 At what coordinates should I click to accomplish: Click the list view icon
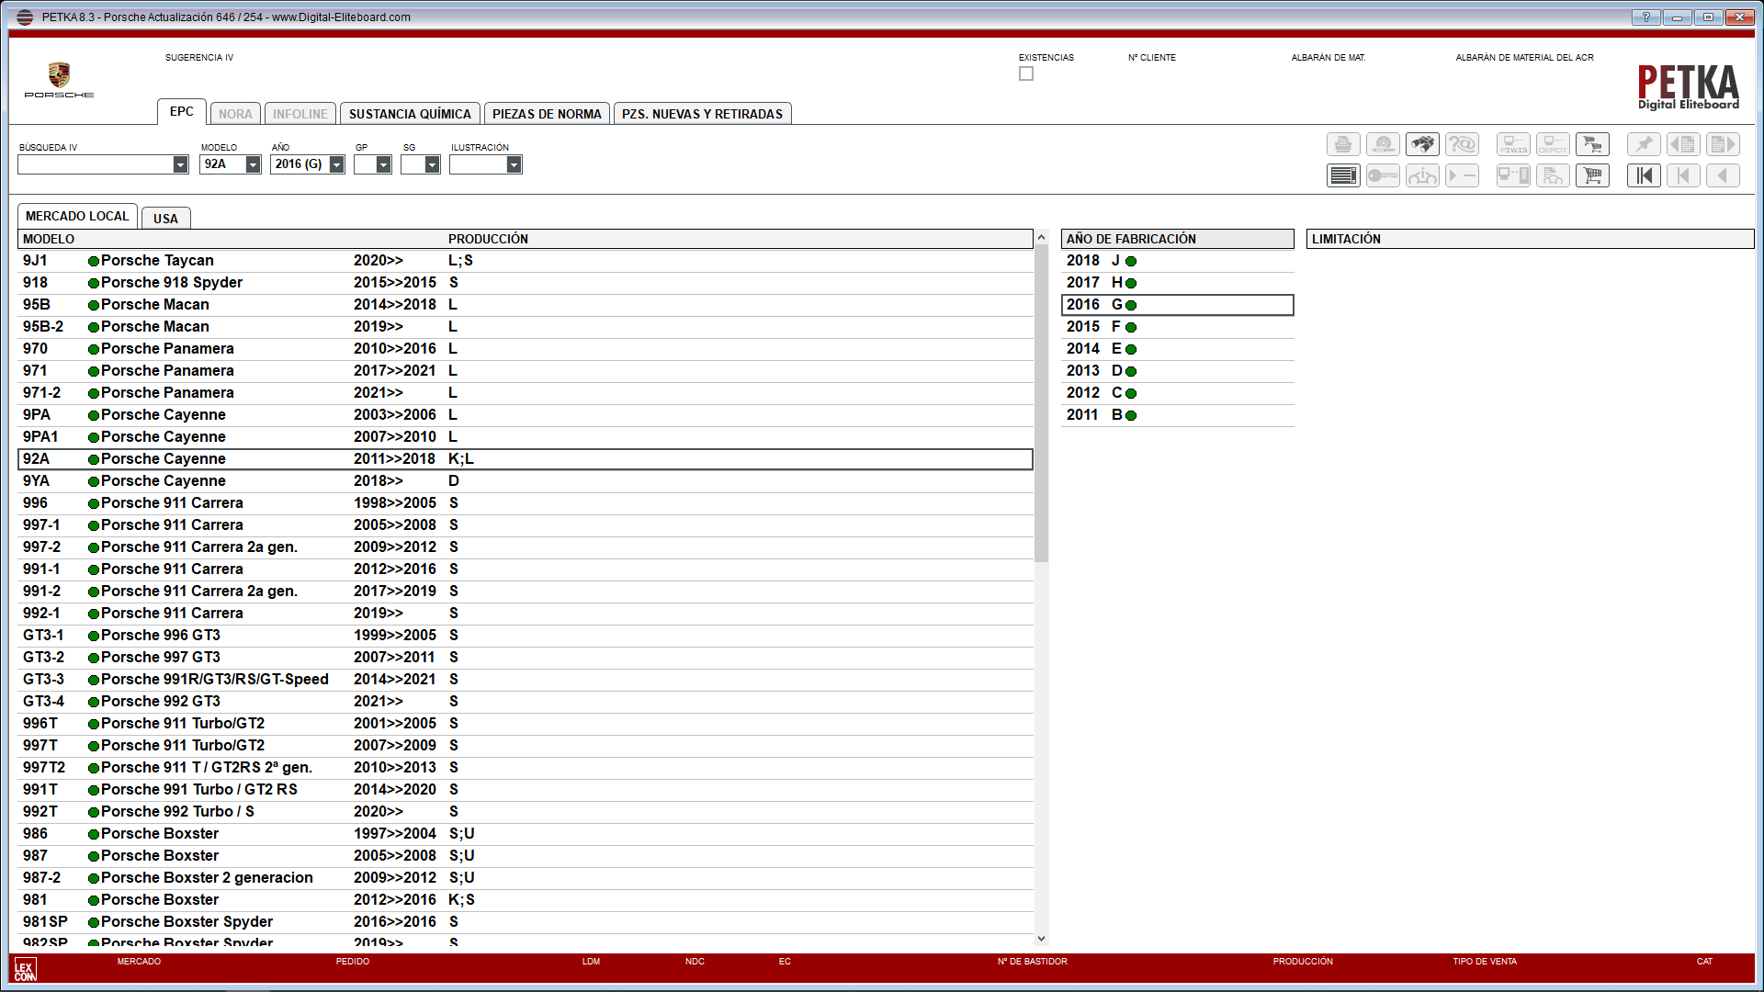click(1343, 175)
